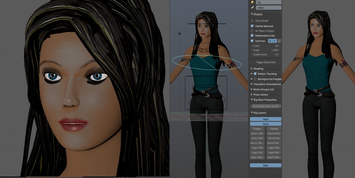The width and height of the screenshot is (355, 178).
Task: Enable the Leg.R (FK) layer
Action: coord(274,148)
